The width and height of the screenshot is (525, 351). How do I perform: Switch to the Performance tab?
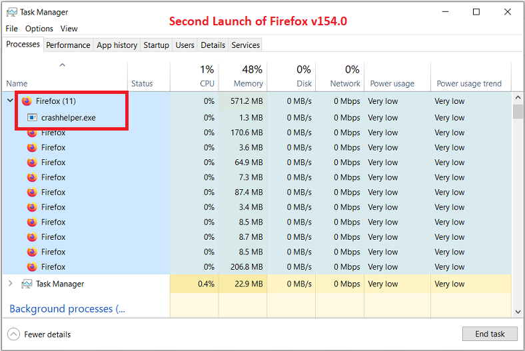[68, 45]
